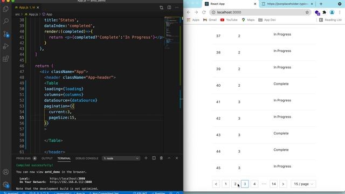Viewport: 345px width, 194px height.
Task: Click line number 46 in gutter
Action: 22,66
